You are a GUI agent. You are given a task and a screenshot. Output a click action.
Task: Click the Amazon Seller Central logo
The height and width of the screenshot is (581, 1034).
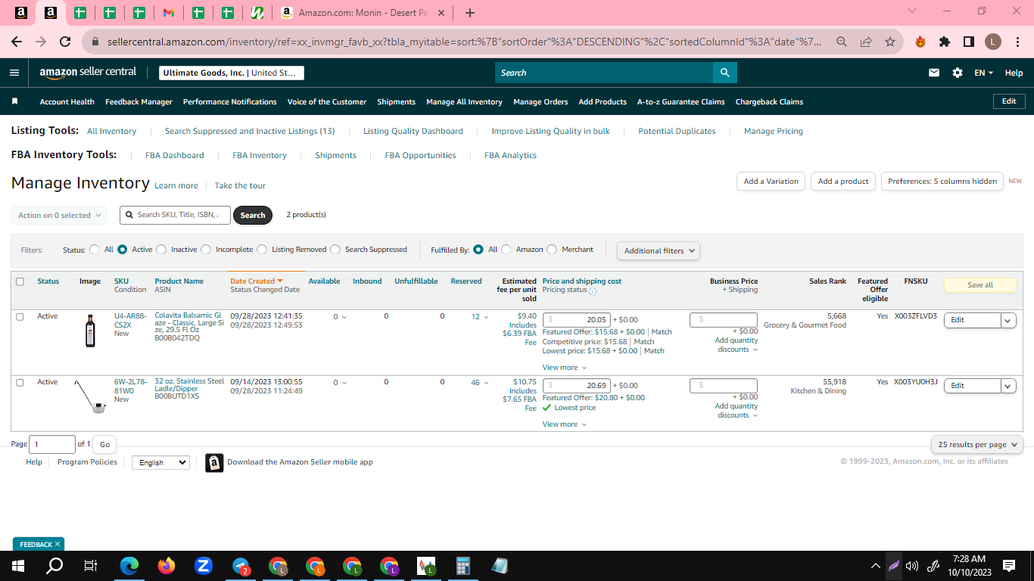(88, 73)
